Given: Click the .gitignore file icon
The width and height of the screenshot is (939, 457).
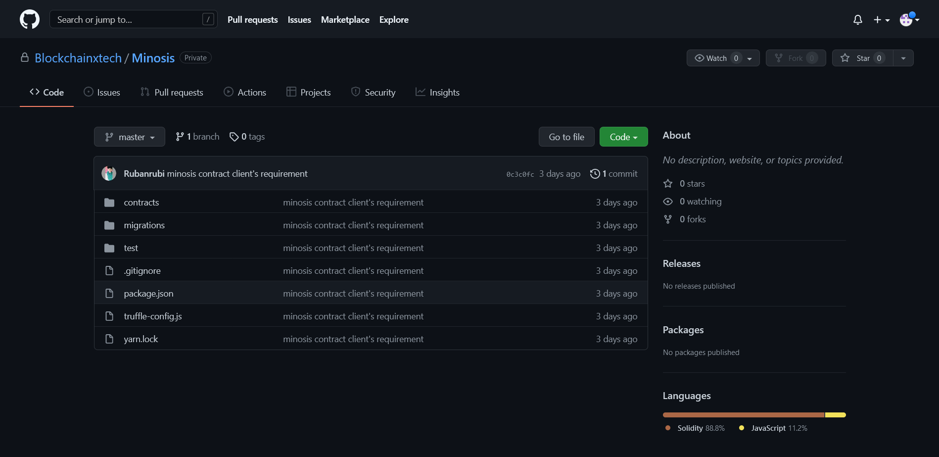Looking at the screenshot, I should click(x=109, y=271).
